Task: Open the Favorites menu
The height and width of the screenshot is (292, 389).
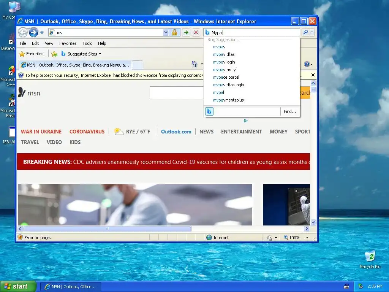Action: [x=68, y=43]
